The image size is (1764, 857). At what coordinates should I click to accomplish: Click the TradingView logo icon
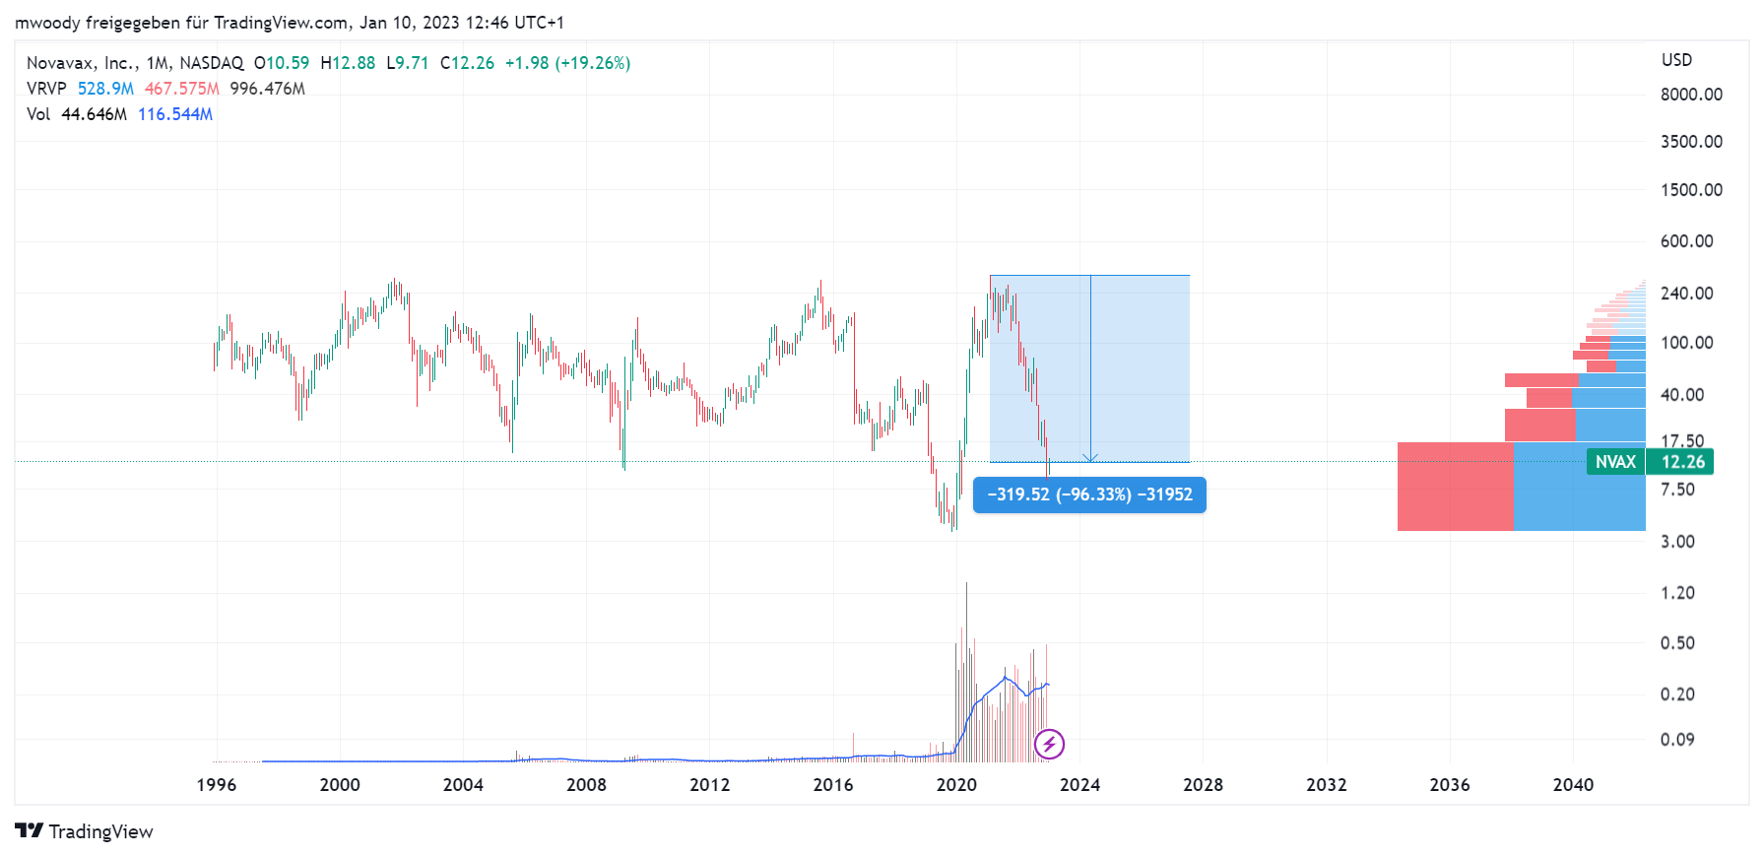(30, 831)
